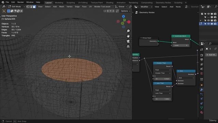Switch to the Geometry Nodes workspace tab
The width and height of the screenshot is (218, 123).
(x=163, y=3)
